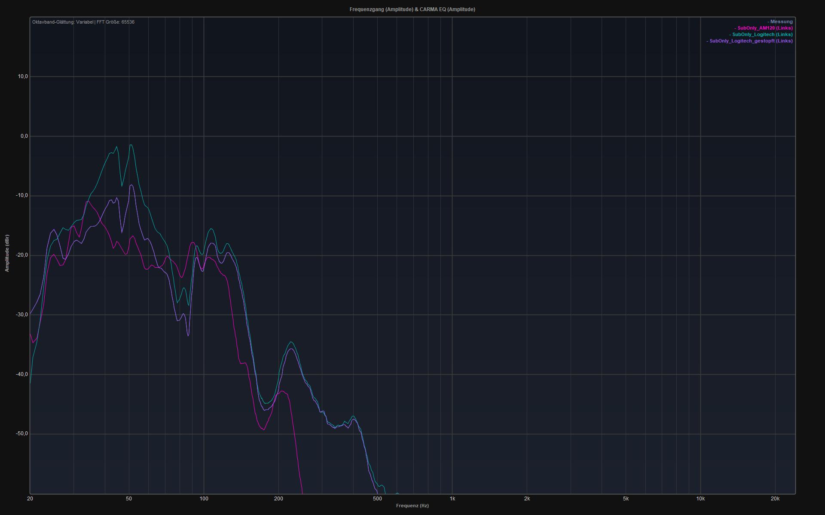The height and width of the screenshot is (515, 825).
Task: Click the Oktavband-Glättung Variabel info text
Action: pyautogui.click(x=63, y=22)
